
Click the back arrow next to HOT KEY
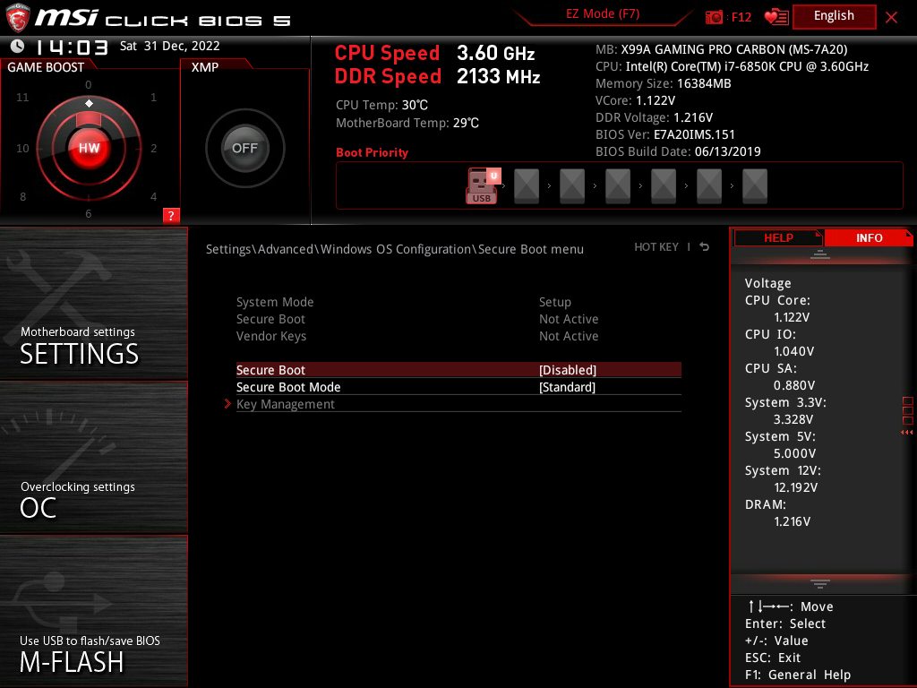(x=704, y=247)
